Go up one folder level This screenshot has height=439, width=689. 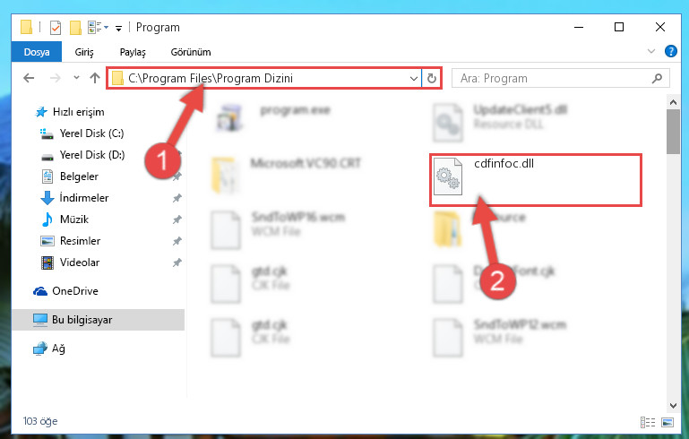94,78
